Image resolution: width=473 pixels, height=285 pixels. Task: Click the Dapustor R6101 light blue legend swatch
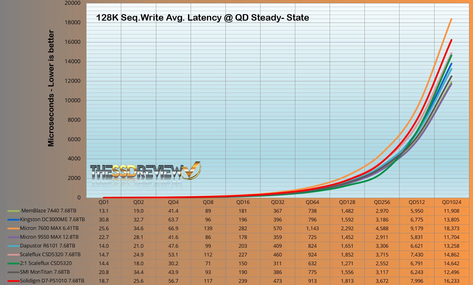(x=14, y=246)
